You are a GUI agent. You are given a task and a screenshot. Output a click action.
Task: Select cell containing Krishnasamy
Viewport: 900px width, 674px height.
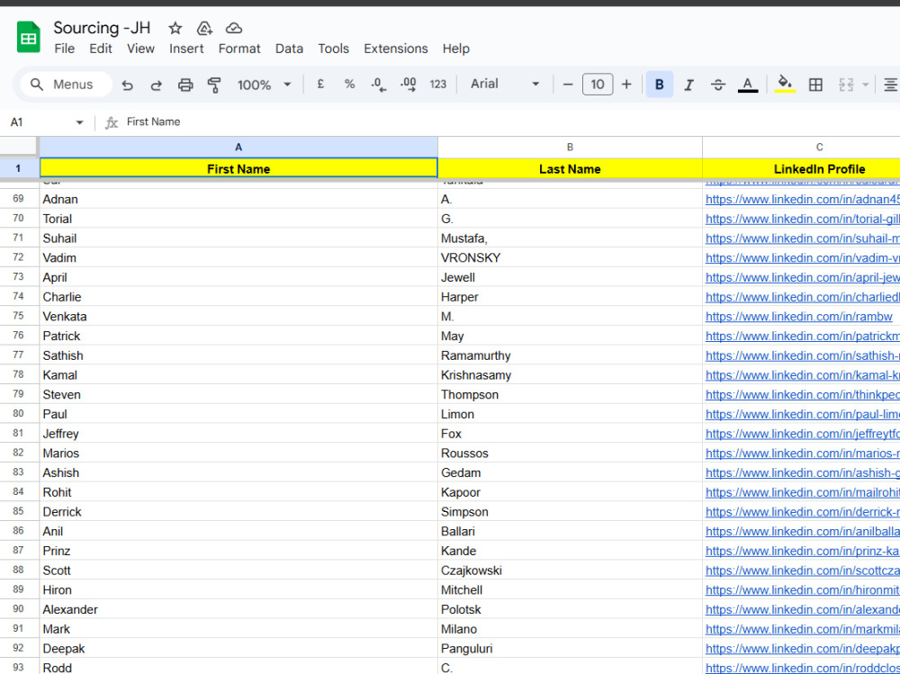coord(570,375)
